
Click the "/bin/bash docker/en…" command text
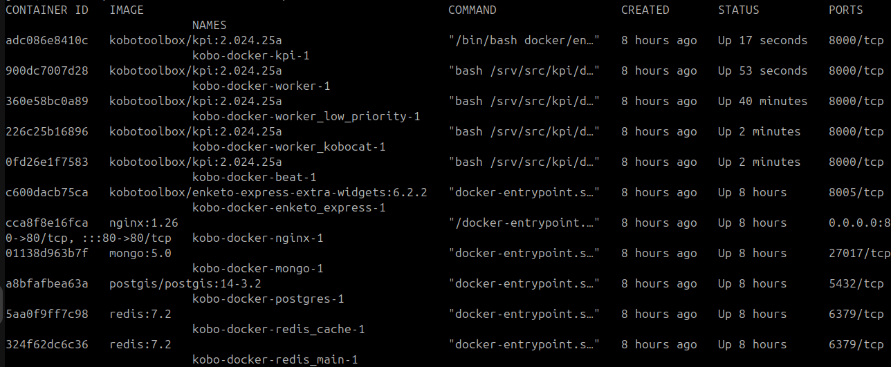[524, 40]
